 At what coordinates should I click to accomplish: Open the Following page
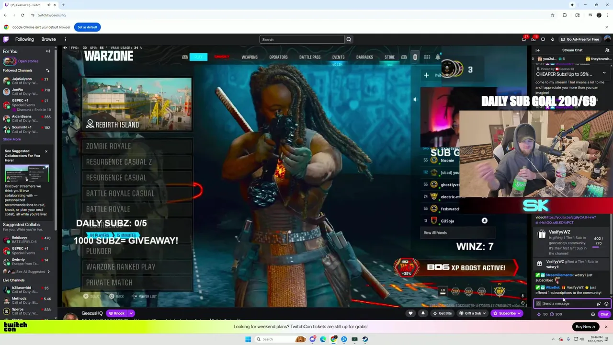[x=24, y=39]
